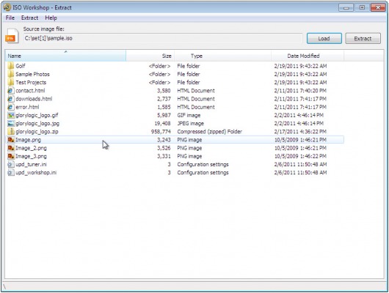389x293 pixels.
Task: Select the glorylogic_logo.jpg image icon
Action: coord(11,123)
